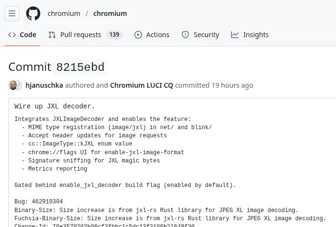Screen dimensions: 336x227
Task: Click the Code tab icon
Action: pos(13,35)
